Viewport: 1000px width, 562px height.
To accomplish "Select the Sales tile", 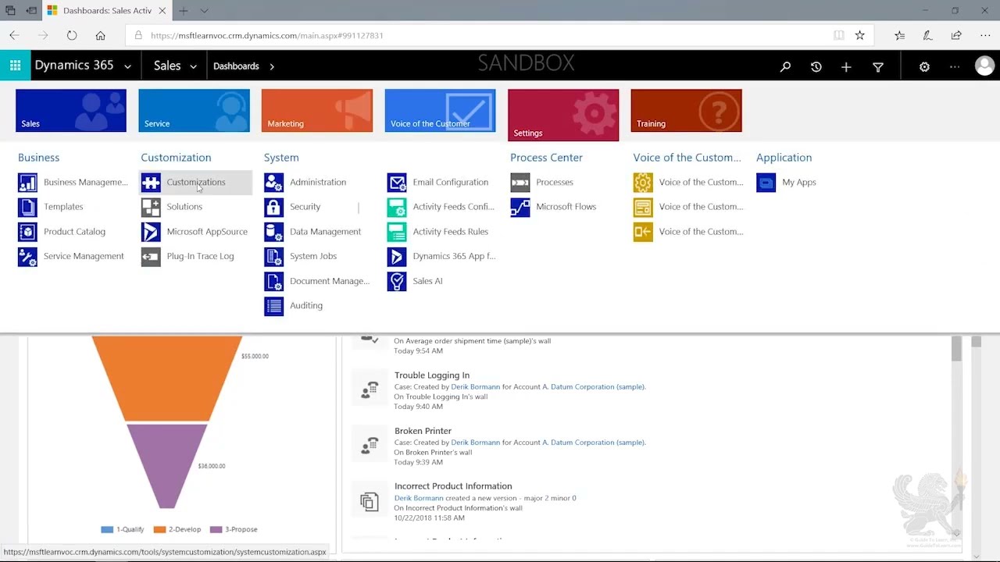I will (x=71, y=111).
